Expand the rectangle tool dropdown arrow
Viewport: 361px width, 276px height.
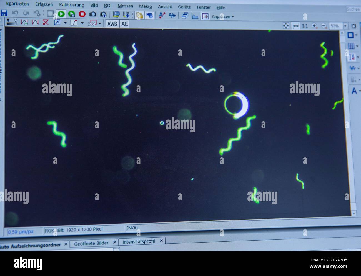point(357,35)
